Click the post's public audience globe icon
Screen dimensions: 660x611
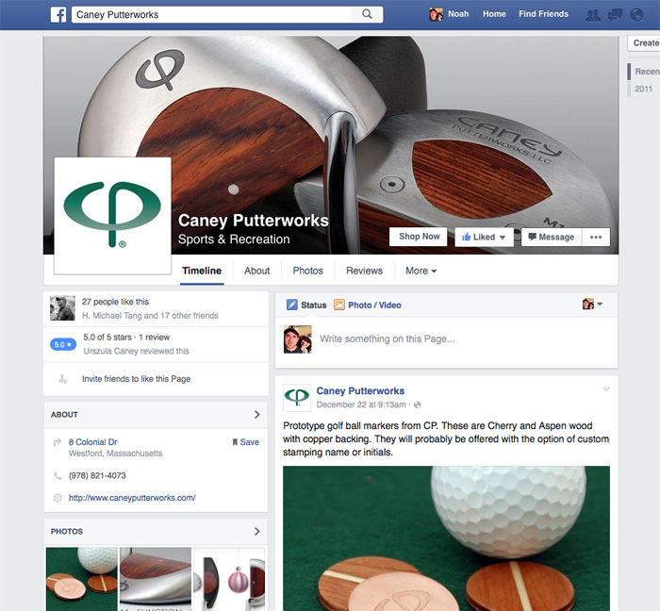(x=417, y=405)
